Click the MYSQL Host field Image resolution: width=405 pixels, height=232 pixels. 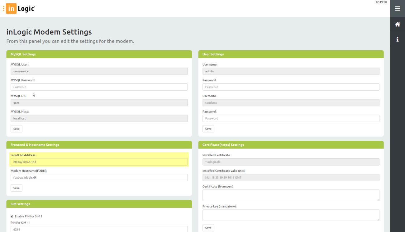pos(99,118)
